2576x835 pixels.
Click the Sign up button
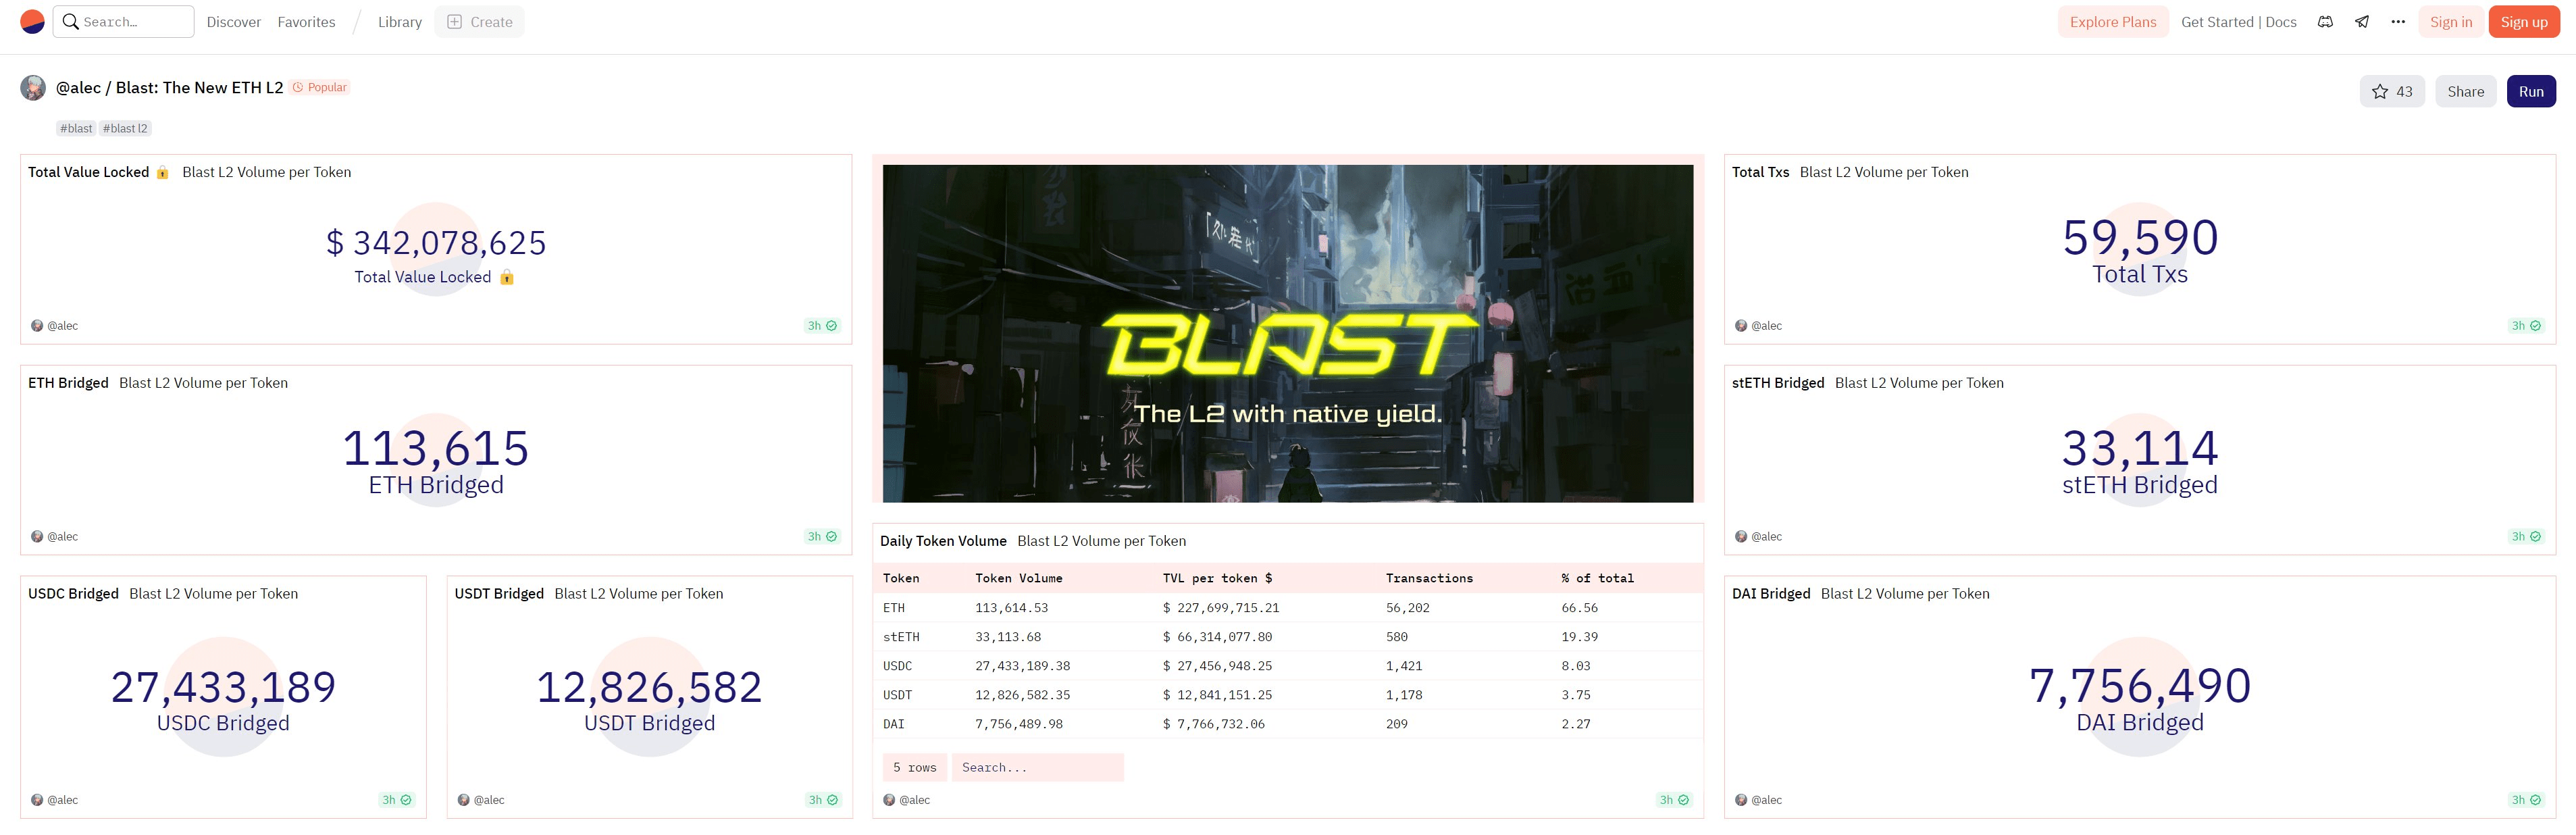(x=2524, y=21)
